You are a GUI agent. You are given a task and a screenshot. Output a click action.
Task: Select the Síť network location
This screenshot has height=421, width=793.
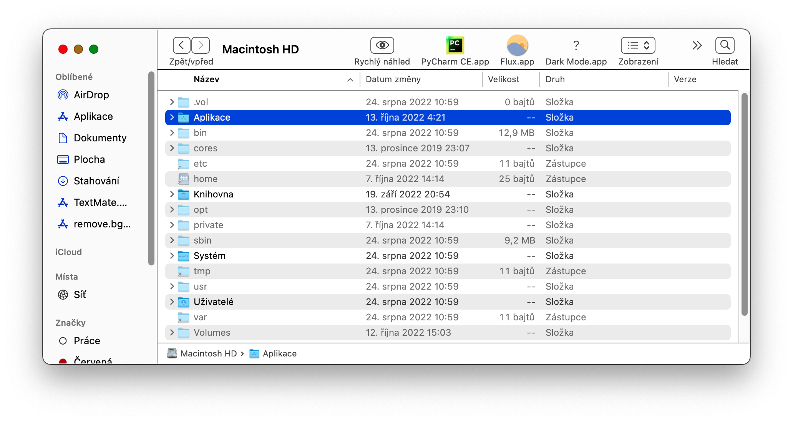point(80,295)
